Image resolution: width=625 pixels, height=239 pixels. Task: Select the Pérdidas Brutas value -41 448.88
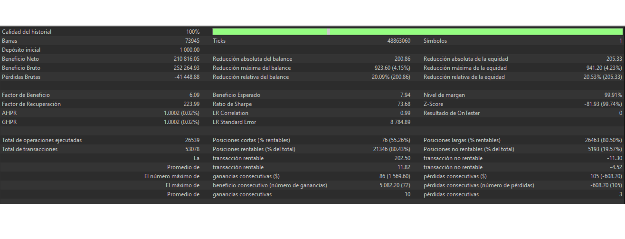[187, 77]
